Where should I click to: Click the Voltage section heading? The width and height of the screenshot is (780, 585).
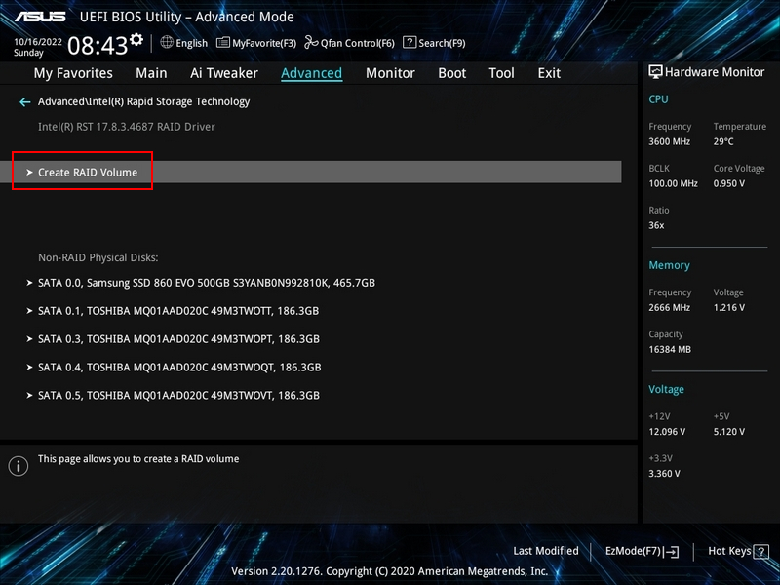pos(666,389)
